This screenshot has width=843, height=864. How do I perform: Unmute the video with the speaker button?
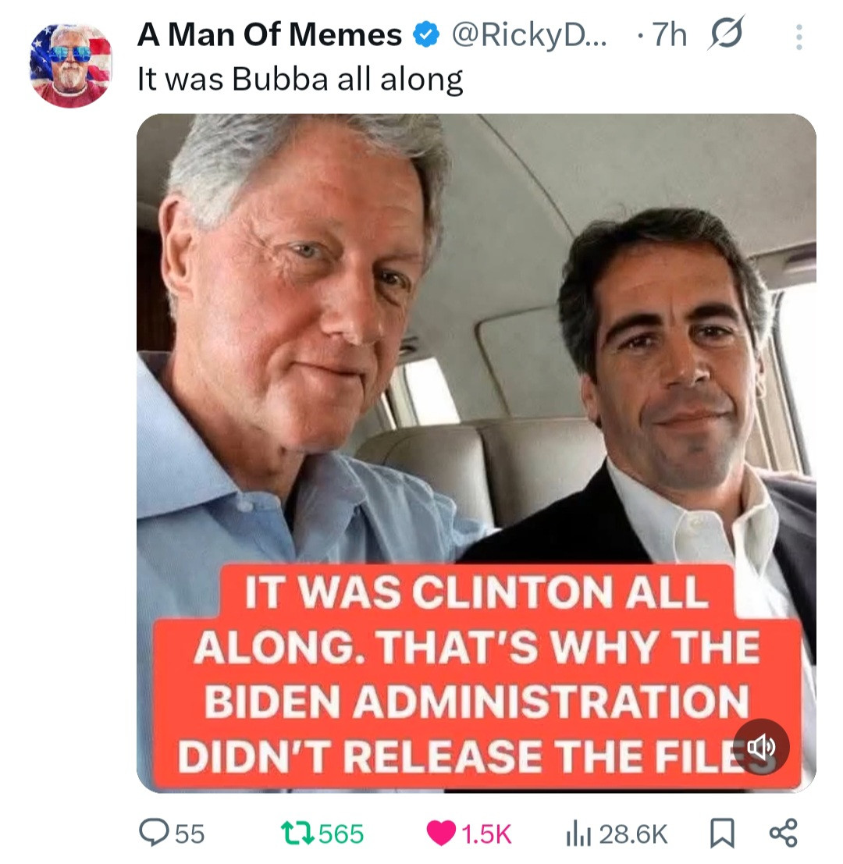(761, 747)
